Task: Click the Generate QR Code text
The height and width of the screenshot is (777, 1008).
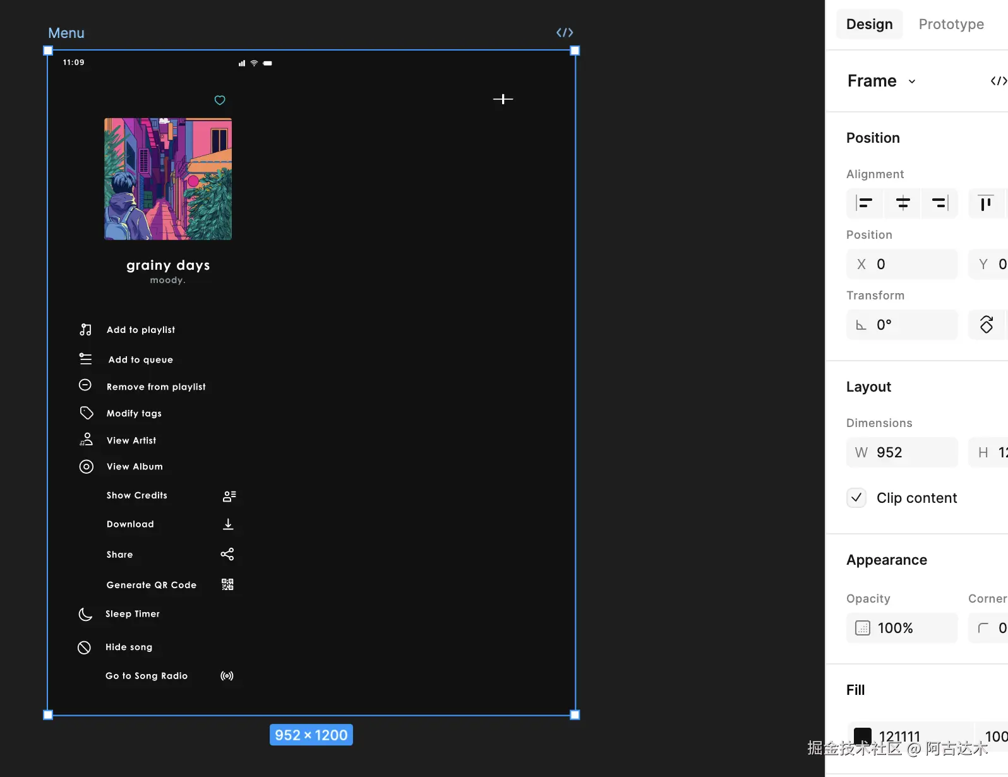Action: (x=152, y=585)
